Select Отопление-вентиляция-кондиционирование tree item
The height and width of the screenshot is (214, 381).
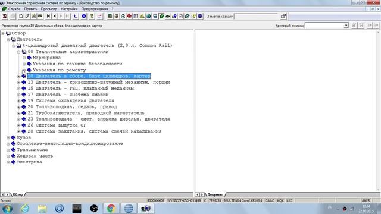pos(70,144)
